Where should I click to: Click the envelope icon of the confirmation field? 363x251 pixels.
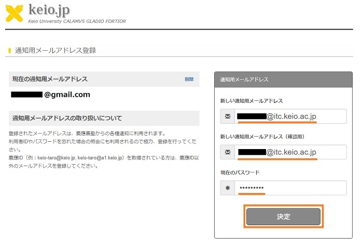tap(228, 152)
